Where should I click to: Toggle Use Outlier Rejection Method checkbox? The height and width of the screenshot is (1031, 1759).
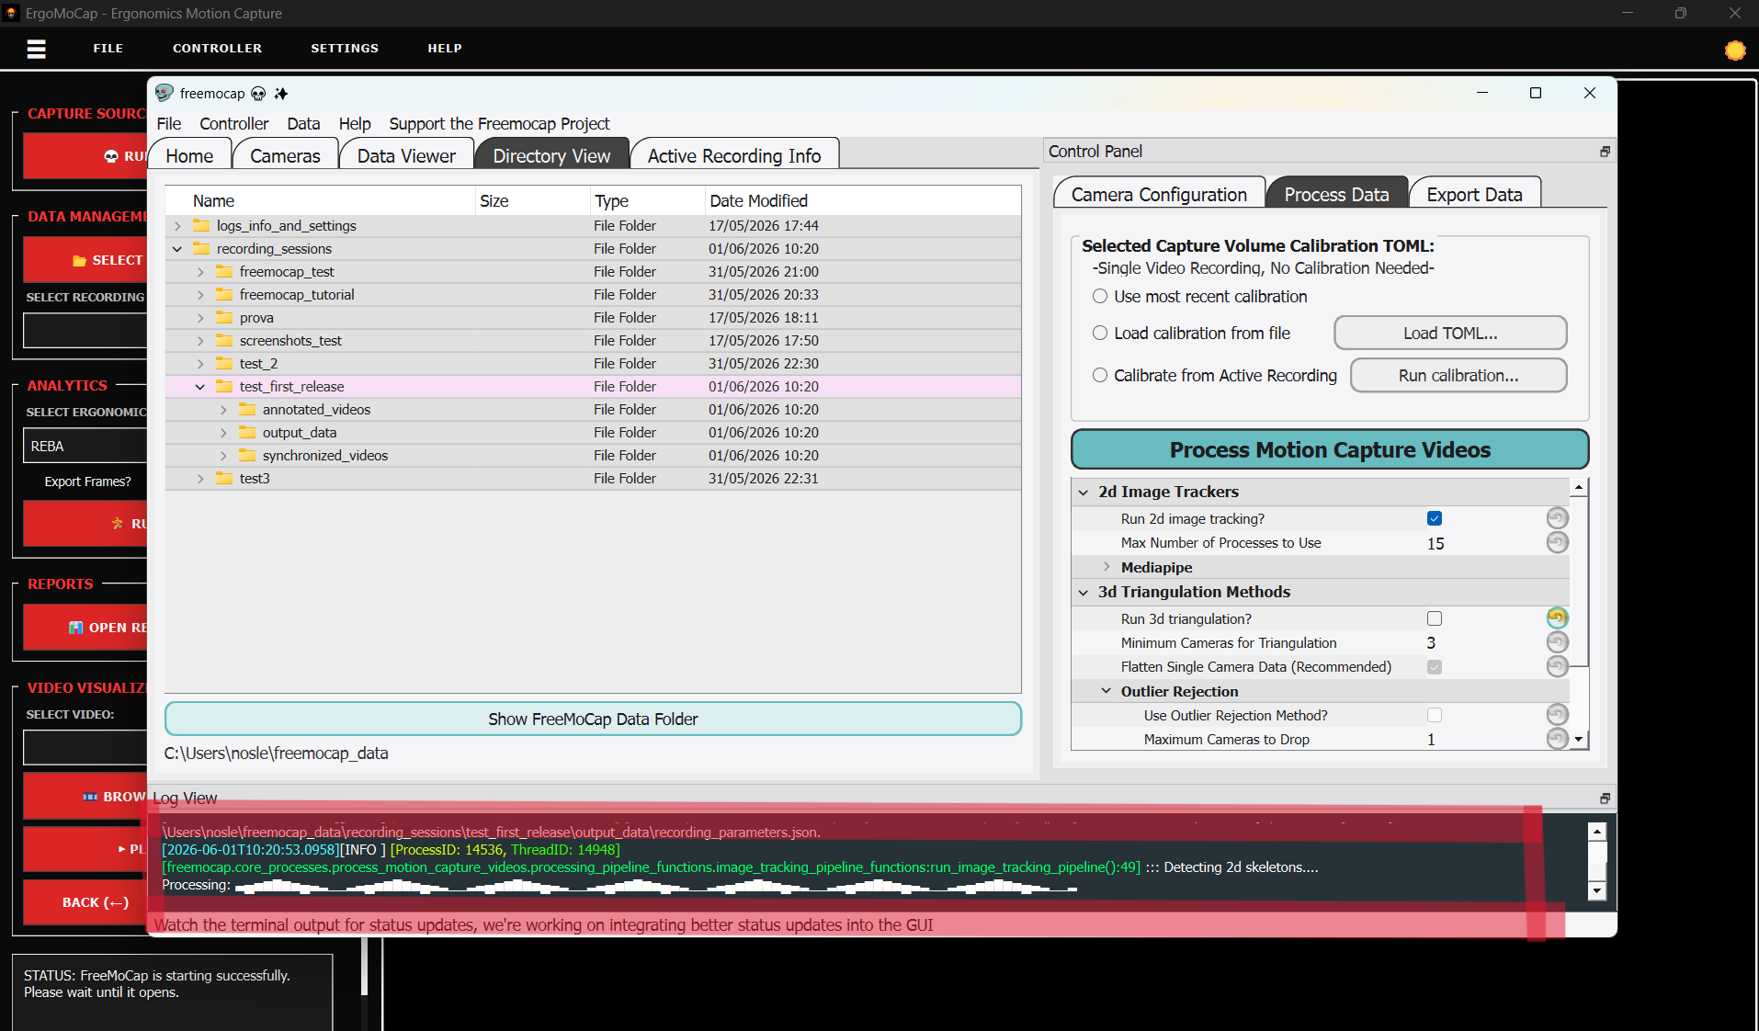click(1435, 715)
